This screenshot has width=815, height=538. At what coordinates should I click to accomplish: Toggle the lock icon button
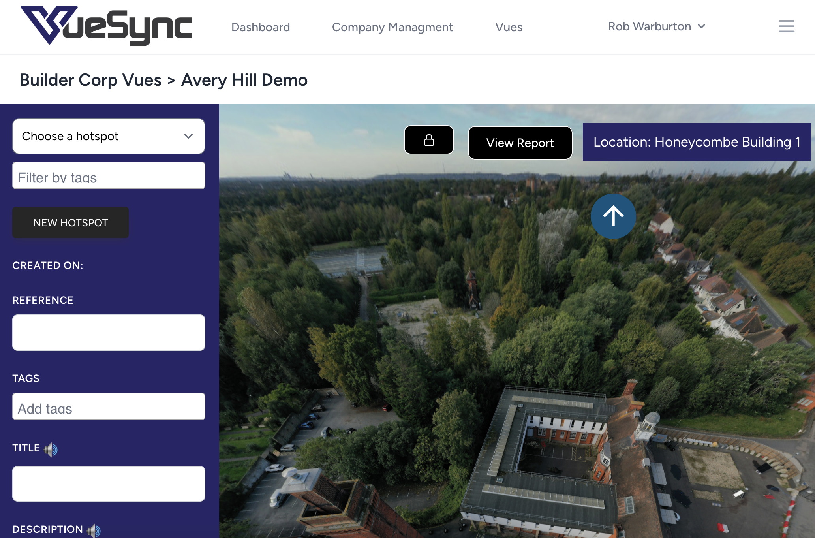[429, 140]
